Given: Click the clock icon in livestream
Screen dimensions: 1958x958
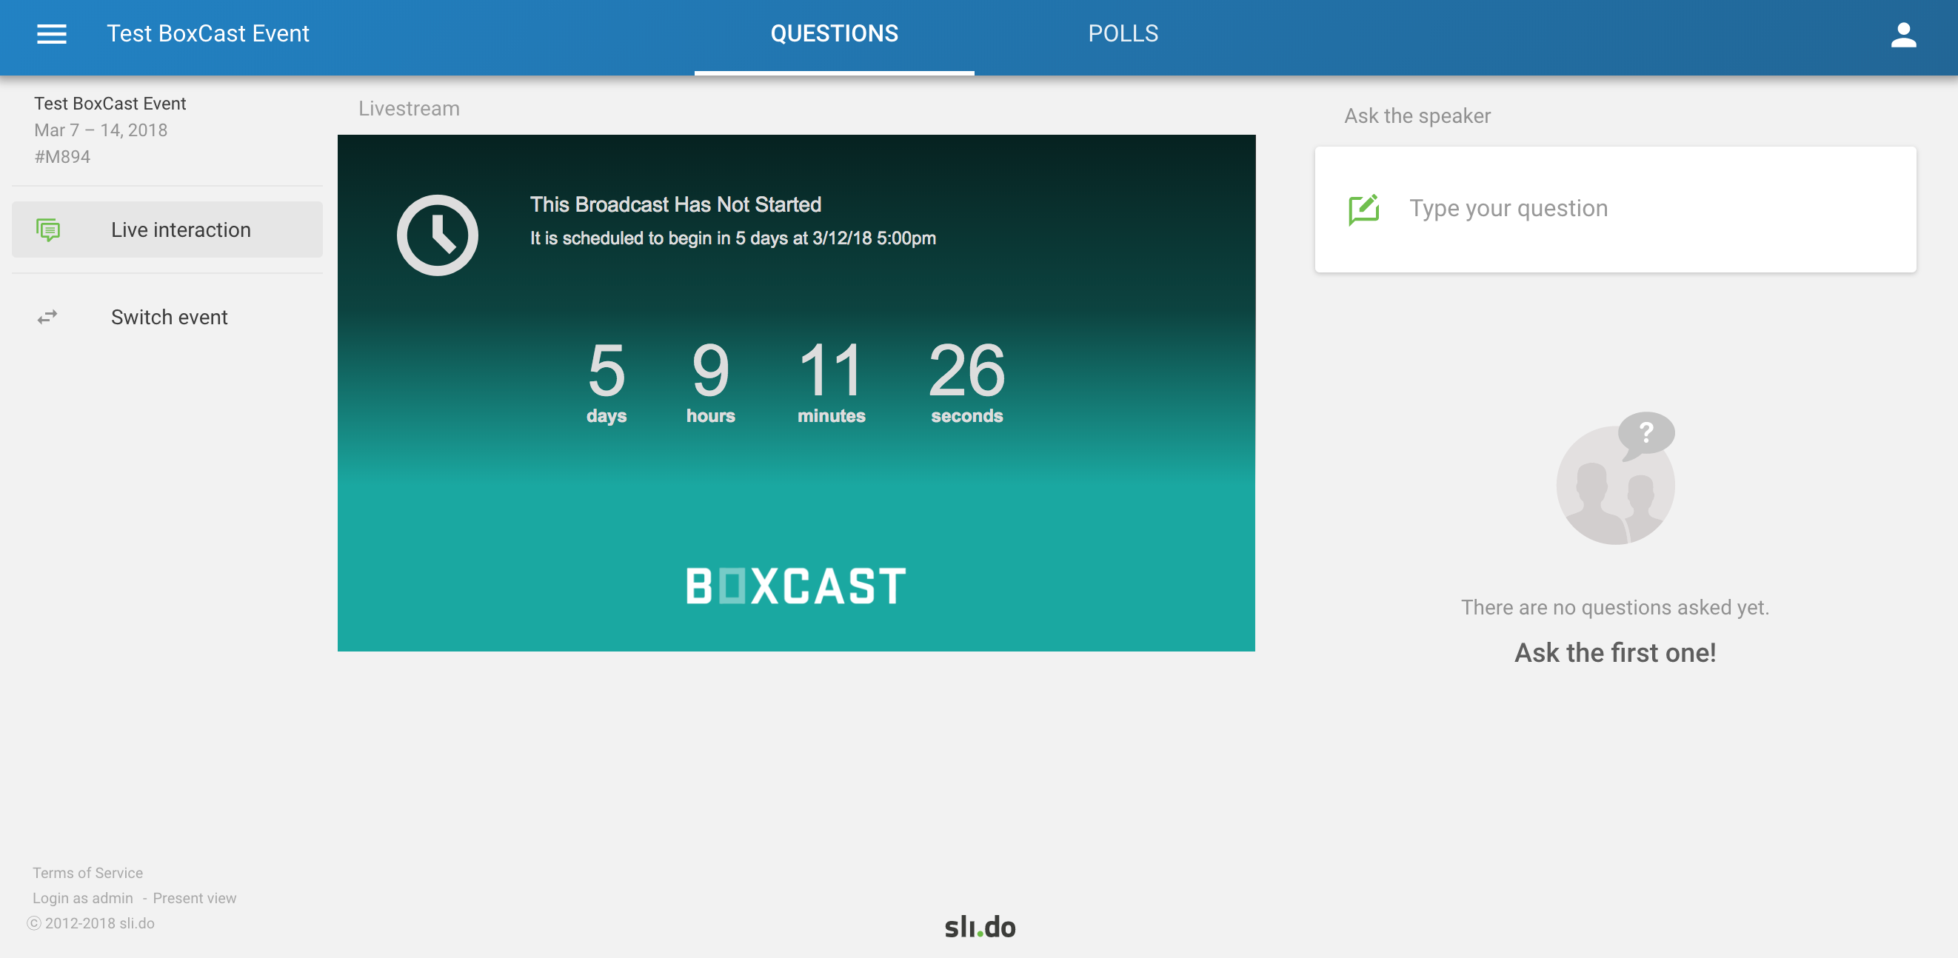Looking at the screenshot, I should tap(438, 235).
